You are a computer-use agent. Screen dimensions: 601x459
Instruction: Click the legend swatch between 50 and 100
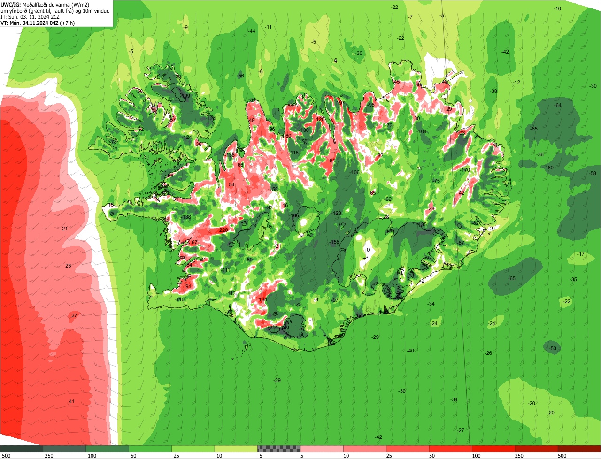pyautogui.click(x=450, y=449)
